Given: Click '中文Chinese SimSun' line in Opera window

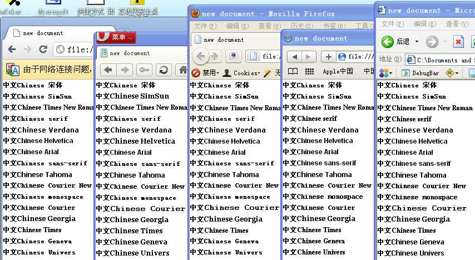Looking at the screenshot, I should [132, 96].
